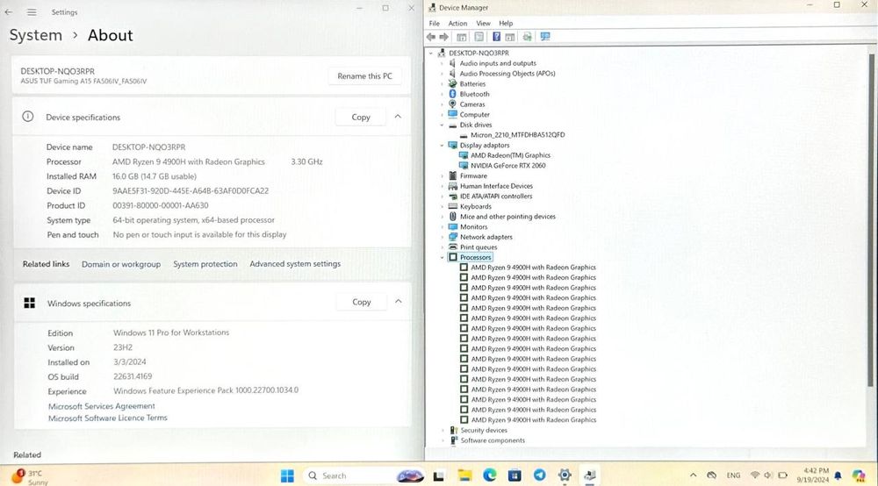Expand the Network adapters node arrow
This screenshot has height=486, width=878.
(442, 237)
